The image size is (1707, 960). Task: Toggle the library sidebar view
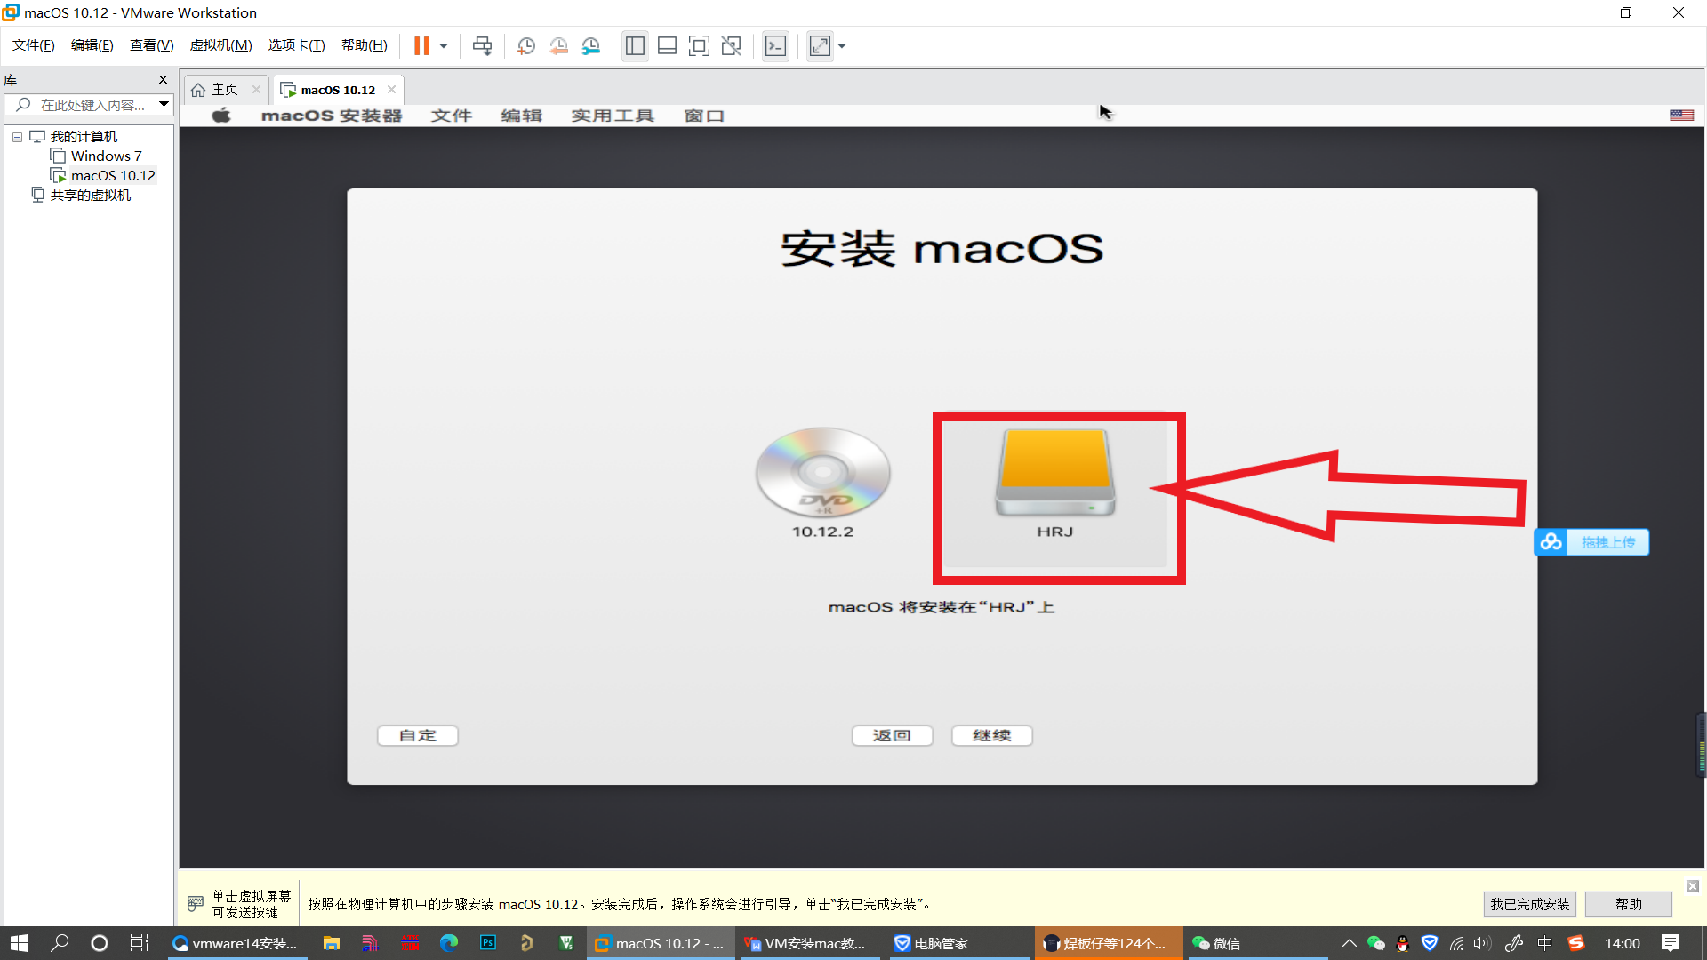(x=635, y=46)
